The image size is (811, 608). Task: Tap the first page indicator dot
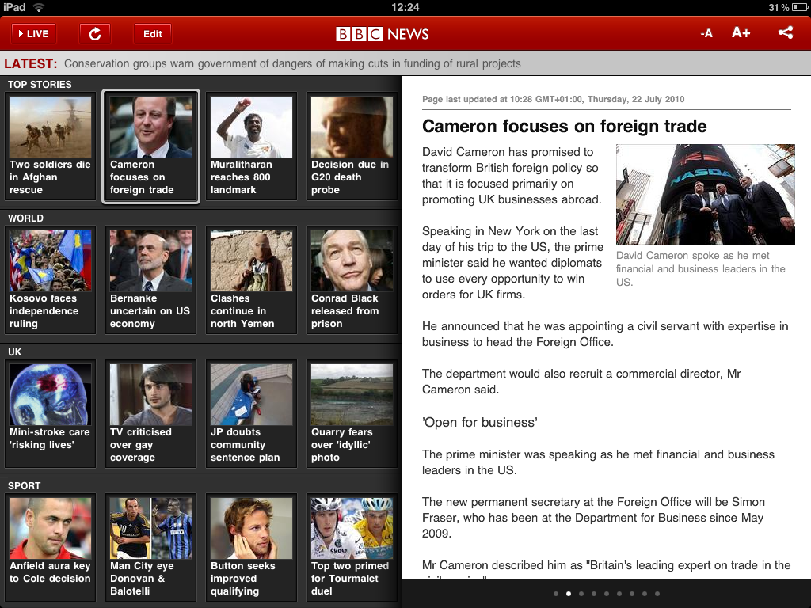(556, 594)
